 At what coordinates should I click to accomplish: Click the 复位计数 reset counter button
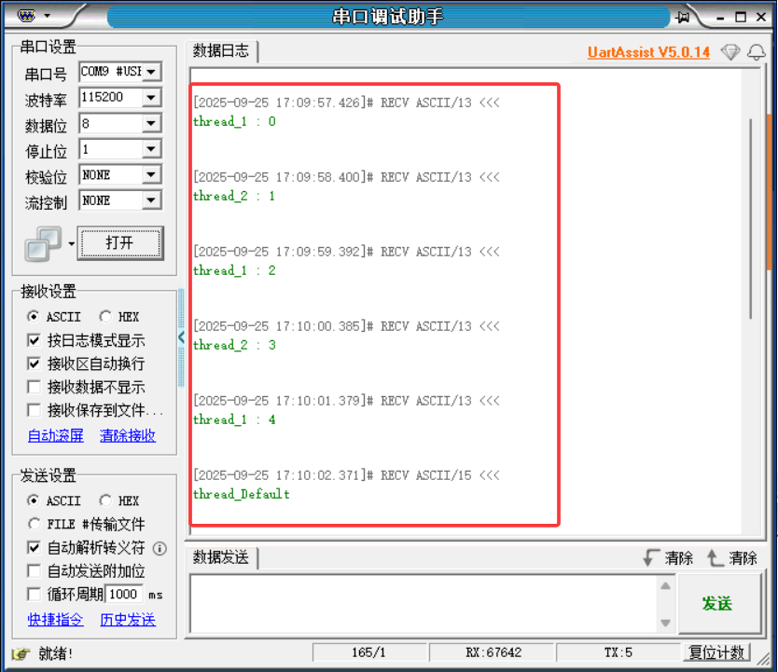coord(717,652)
